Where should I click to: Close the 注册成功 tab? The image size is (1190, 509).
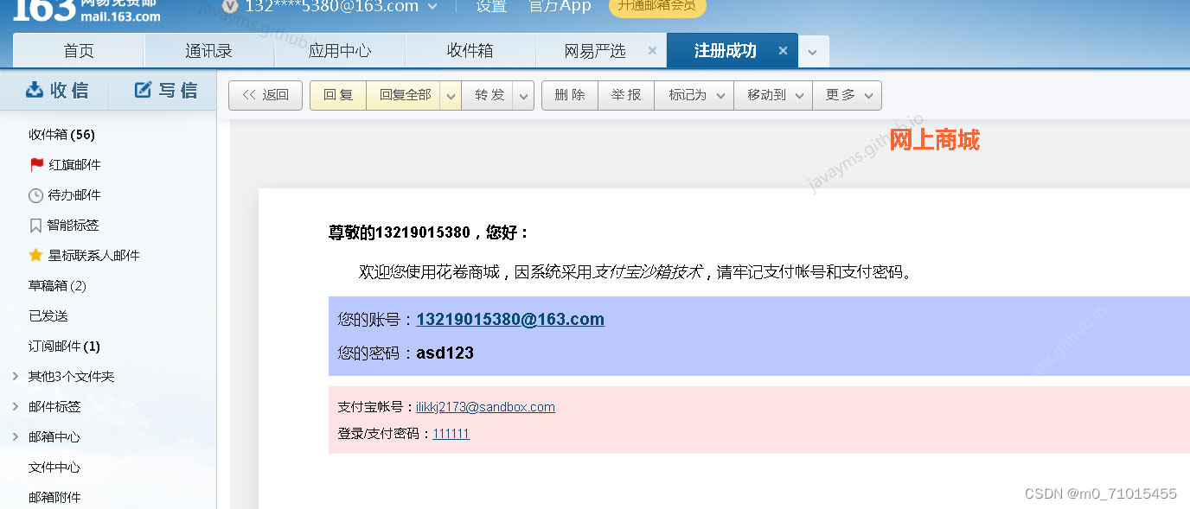(x=783, y=51)
